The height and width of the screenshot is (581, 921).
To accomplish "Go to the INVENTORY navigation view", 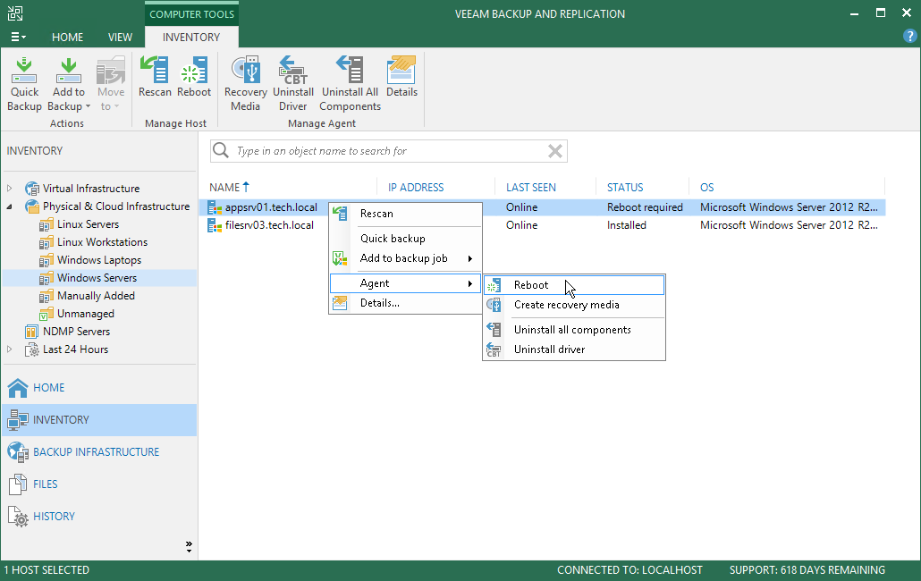I will (x=99, y=419).
